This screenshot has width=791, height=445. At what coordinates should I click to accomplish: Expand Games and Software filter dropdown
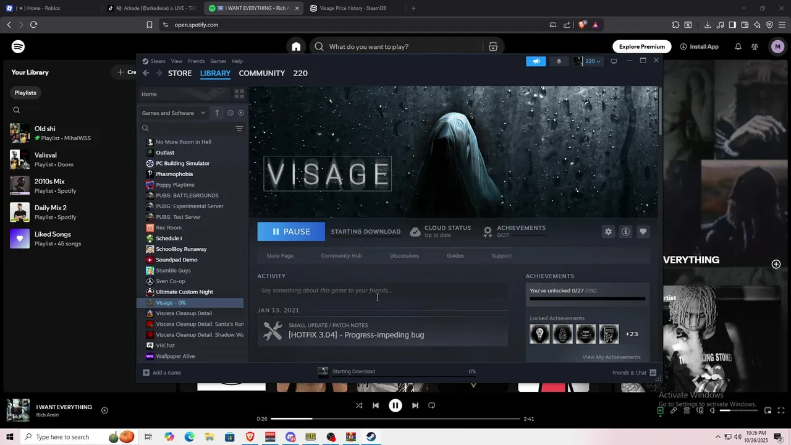click(x=173, y=113)
